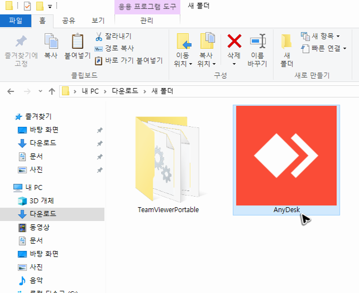Click 내 PC in the address bar
The image size is (359, 293).
[x=90, y=91]
